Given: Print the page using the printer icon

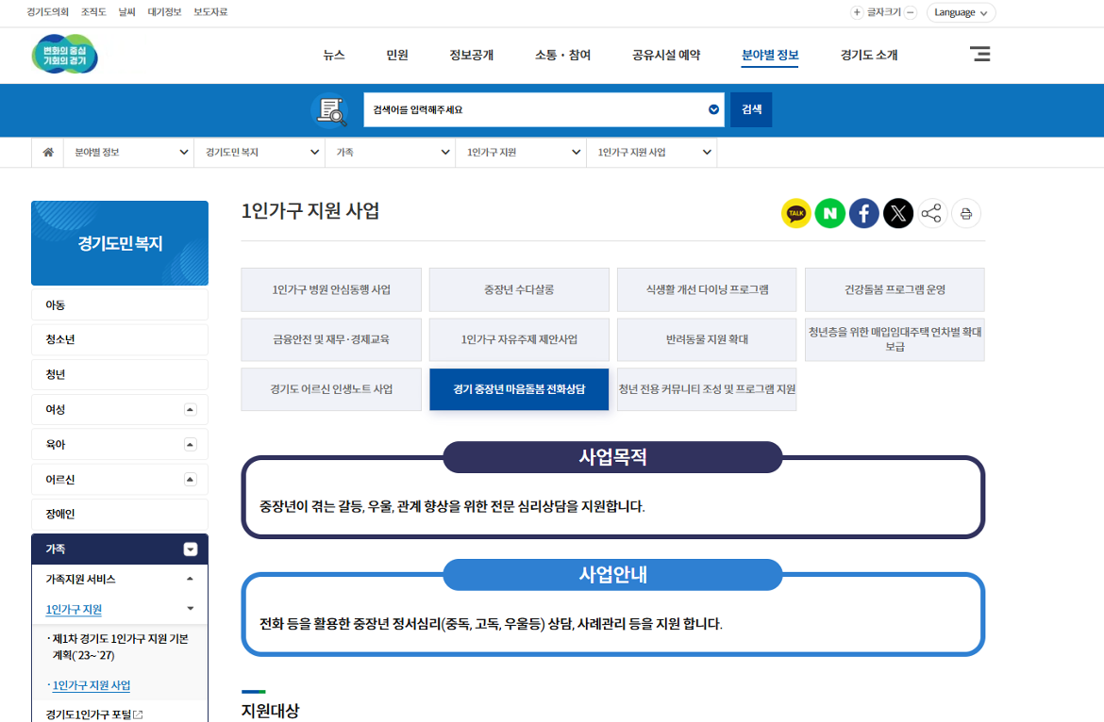Looking at the screenshot, I should click(x=965, y=213).
